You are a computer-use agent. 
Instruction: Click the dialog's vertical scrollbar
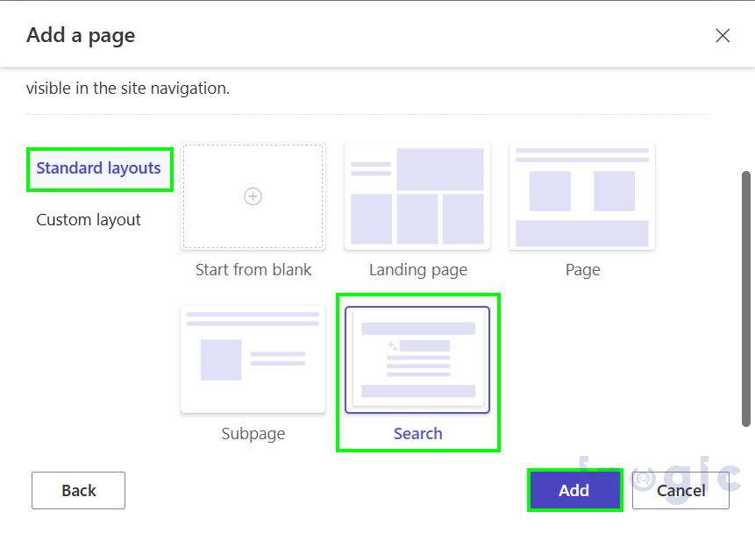(746, 299)
